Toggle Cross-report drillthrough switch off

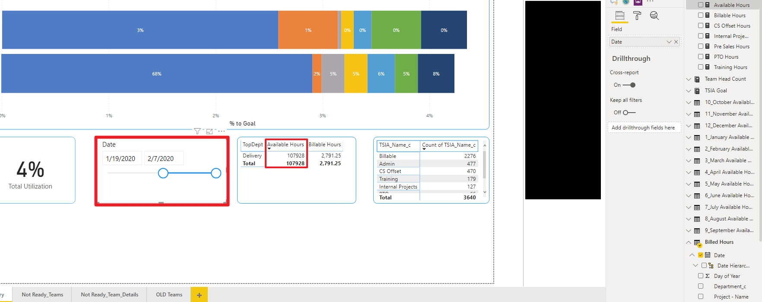[629, 85]
